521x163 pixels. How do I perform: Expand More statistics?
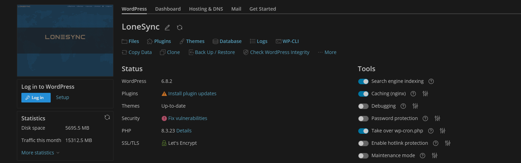click(x=40, y=153)
